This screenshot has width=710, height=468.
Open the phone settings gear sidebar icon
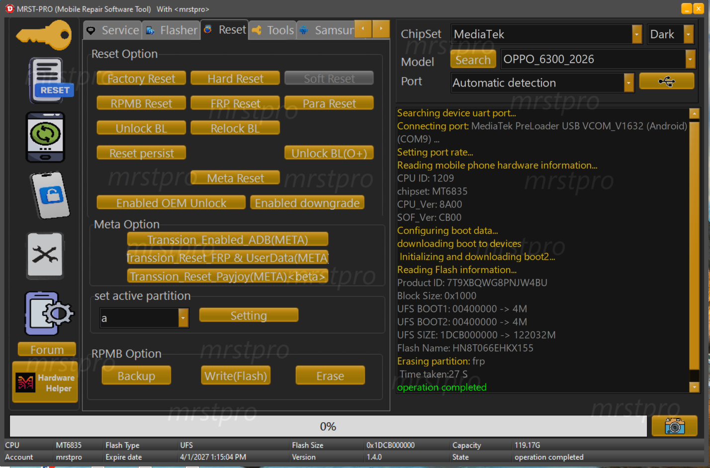pos(48,313)
